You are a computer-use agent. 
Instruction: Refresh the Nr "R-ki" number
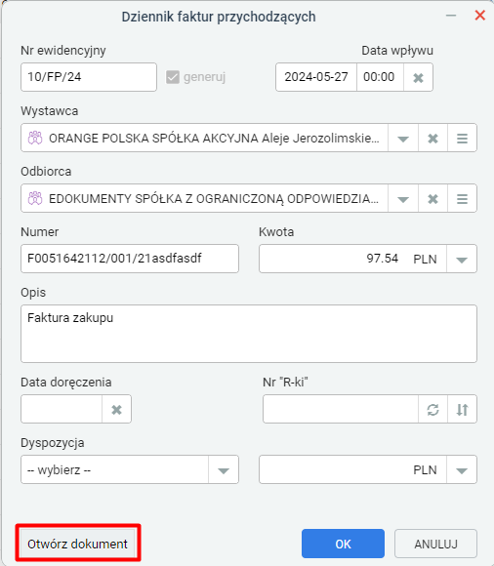(432, 409)
